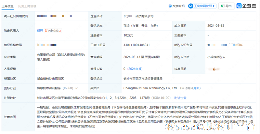Select registration number 430111001406041

(x=136, y=45)
